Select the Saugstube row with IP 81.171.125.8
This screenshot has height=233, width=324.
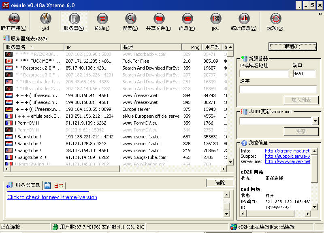click(x=115, y=144)
